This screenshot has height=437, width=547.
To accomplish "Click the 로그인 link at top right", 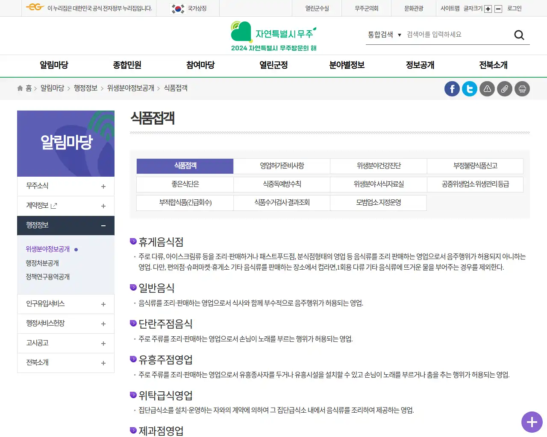I will (515, 8).
